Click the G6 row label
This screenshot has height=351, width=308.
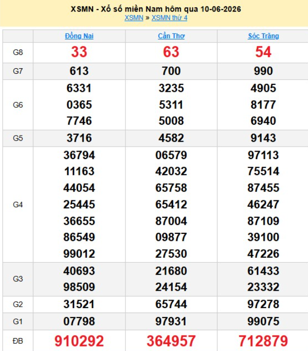point(18,105)
